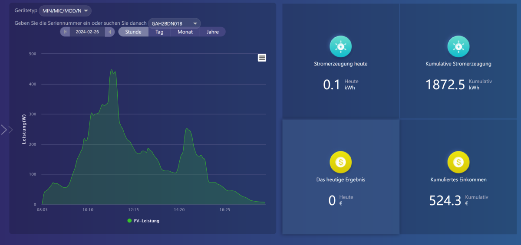The image size is (521, 245).
Task: Expand the collapsed sidebar with double chevron
Action: [x=7, y=130]
